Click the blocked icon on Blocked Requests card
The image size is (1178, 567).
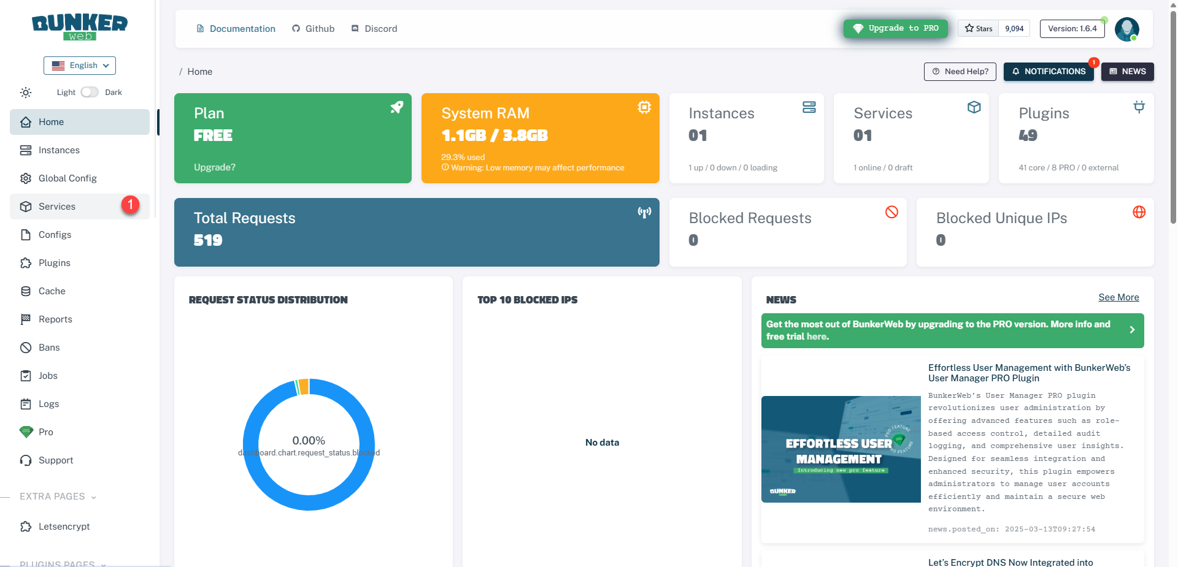pos(891,212)
